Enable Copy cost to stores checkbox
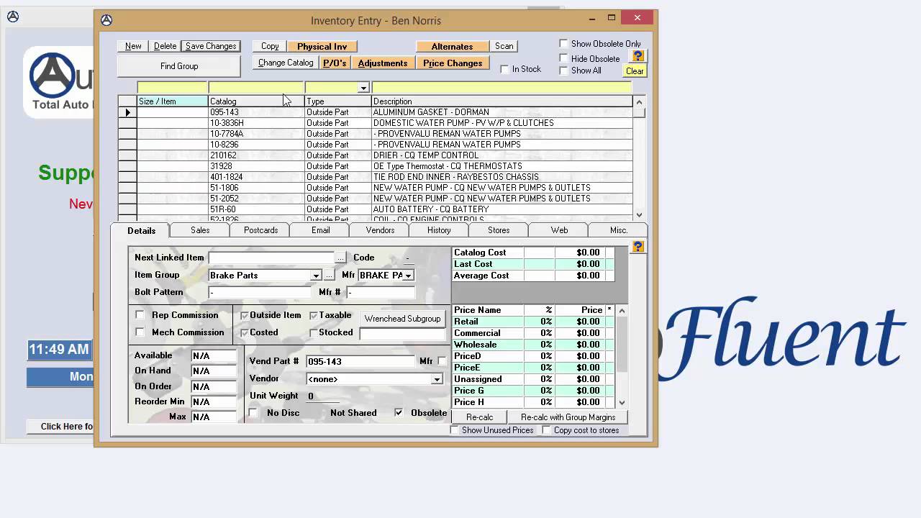 [x=546, y=430]
